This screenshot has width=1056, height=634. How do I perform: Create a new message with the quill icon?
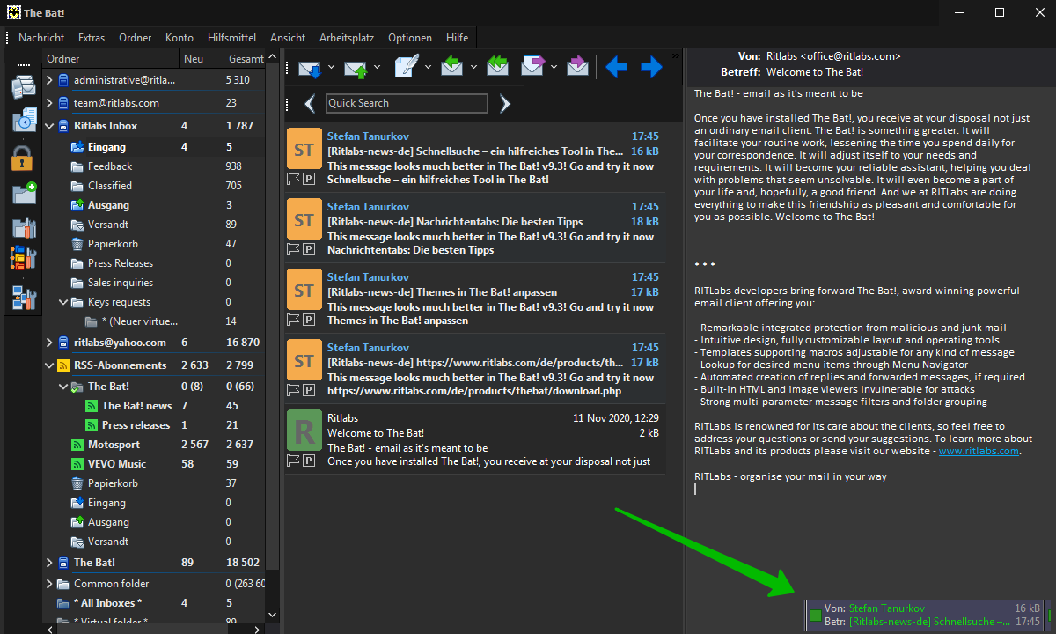[406, 67]
